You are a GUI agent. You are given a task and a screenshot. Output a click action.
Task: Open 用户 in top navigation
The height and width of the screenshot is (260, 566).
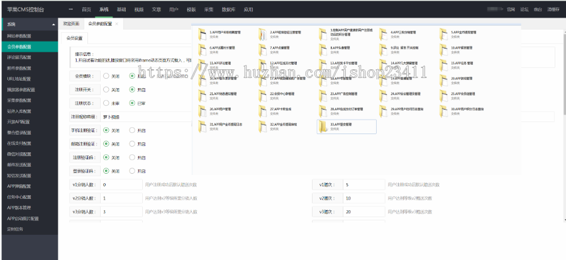174,9
